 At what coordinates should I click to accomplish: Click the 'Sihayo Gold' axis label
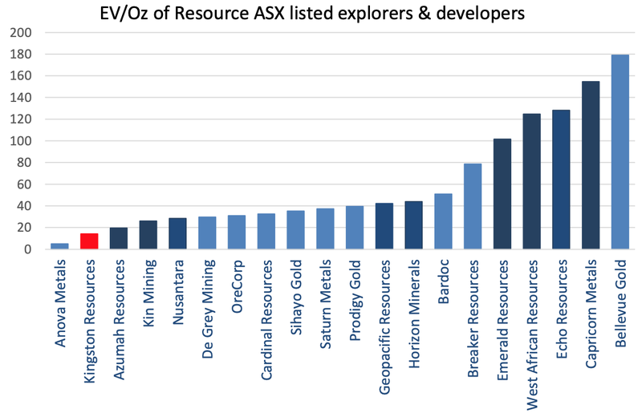click(x=296, y=298)
